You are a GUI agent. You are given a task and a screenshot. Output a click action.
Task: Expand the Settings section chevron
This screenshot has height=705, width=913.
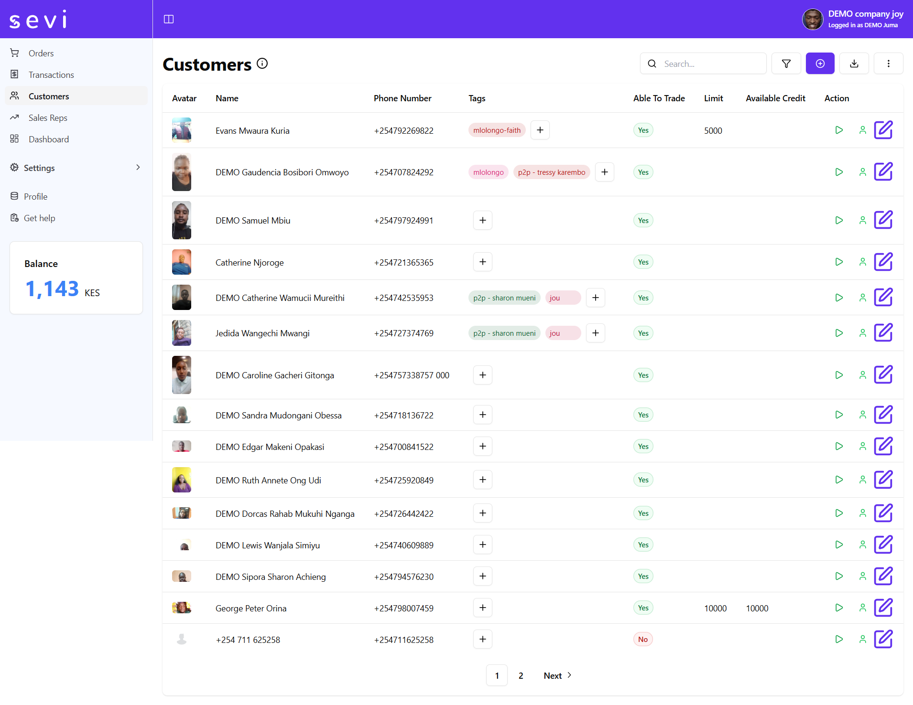point(138,168)
